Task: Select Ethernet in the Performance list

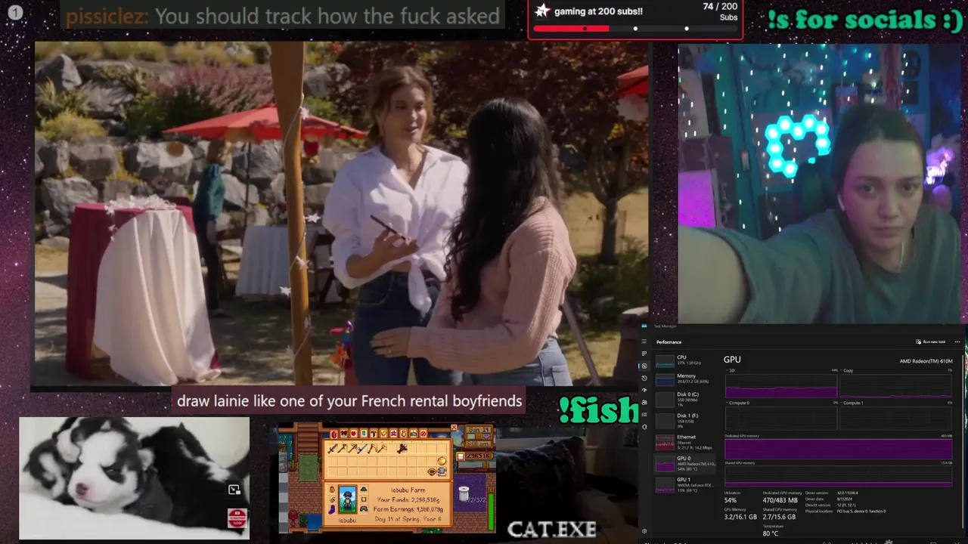Action: pyautogui.click(x=684, y=442)
